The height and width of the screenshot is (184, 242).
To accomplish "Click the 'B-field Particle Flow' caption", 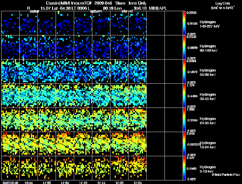I will pyautogui.click(x=226, y=175).
